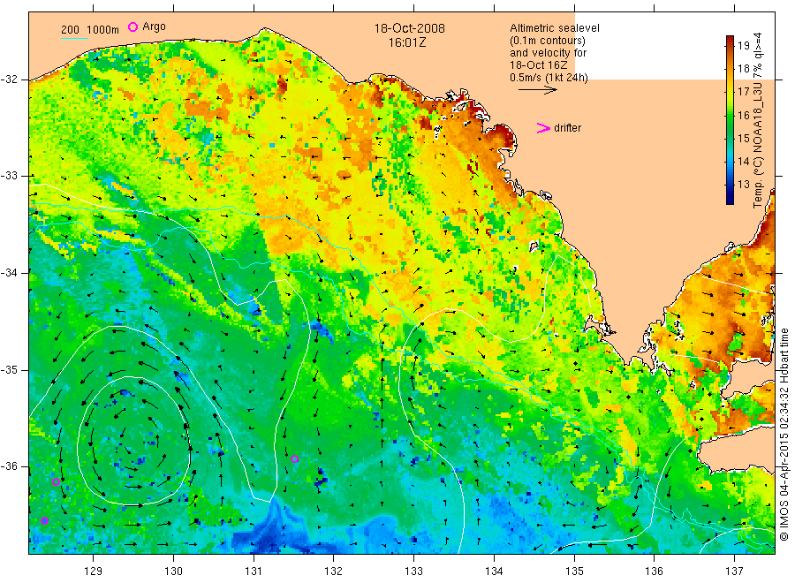Click the longitude axis label 136

point(654,572)
